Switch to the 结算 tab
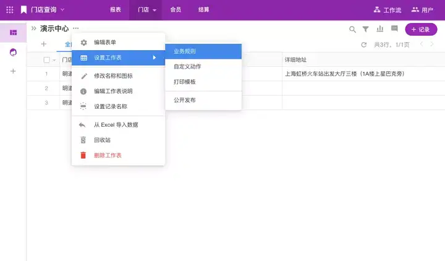The image size is (445, 261). (x=204, y=10)
